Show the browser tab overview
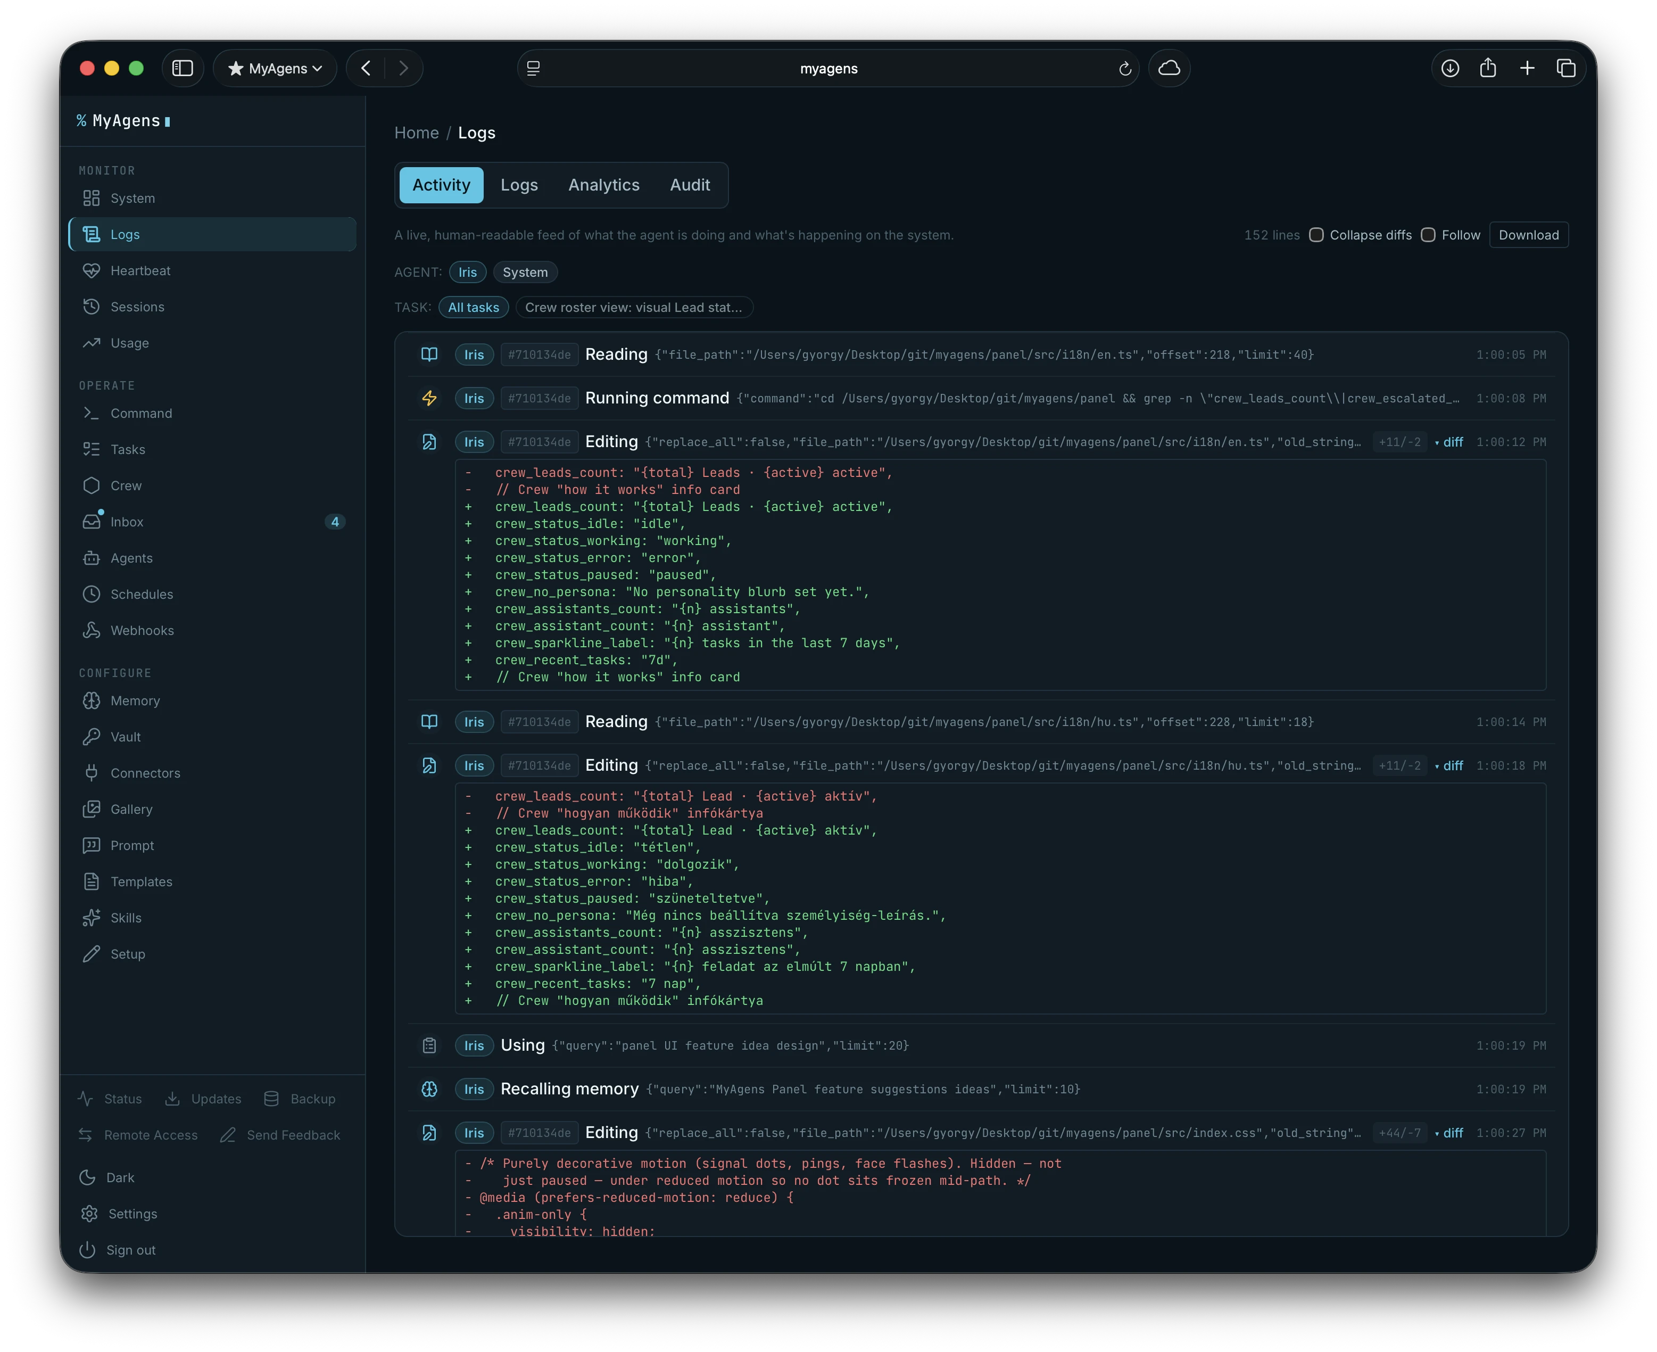The height and width of the screenshot is (1352, 1657). (1566, 69)
